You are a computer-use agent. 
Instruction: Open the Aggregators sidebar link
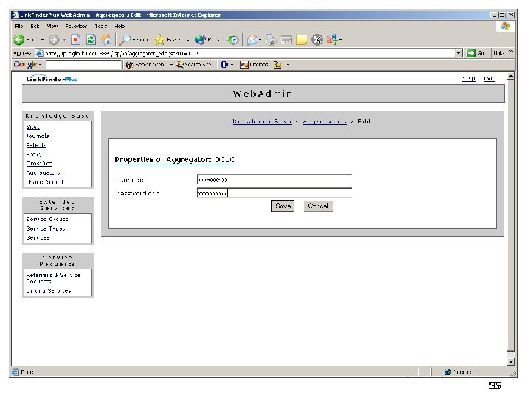(43, 172)
